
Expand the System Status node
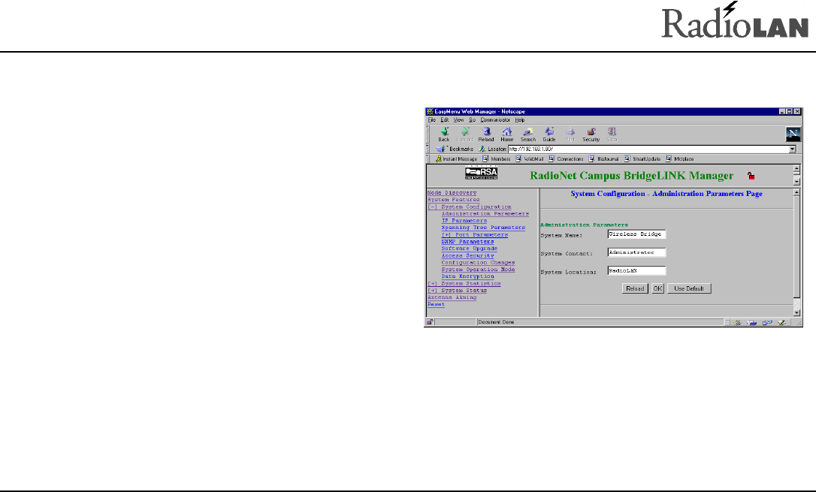point(433,291)
